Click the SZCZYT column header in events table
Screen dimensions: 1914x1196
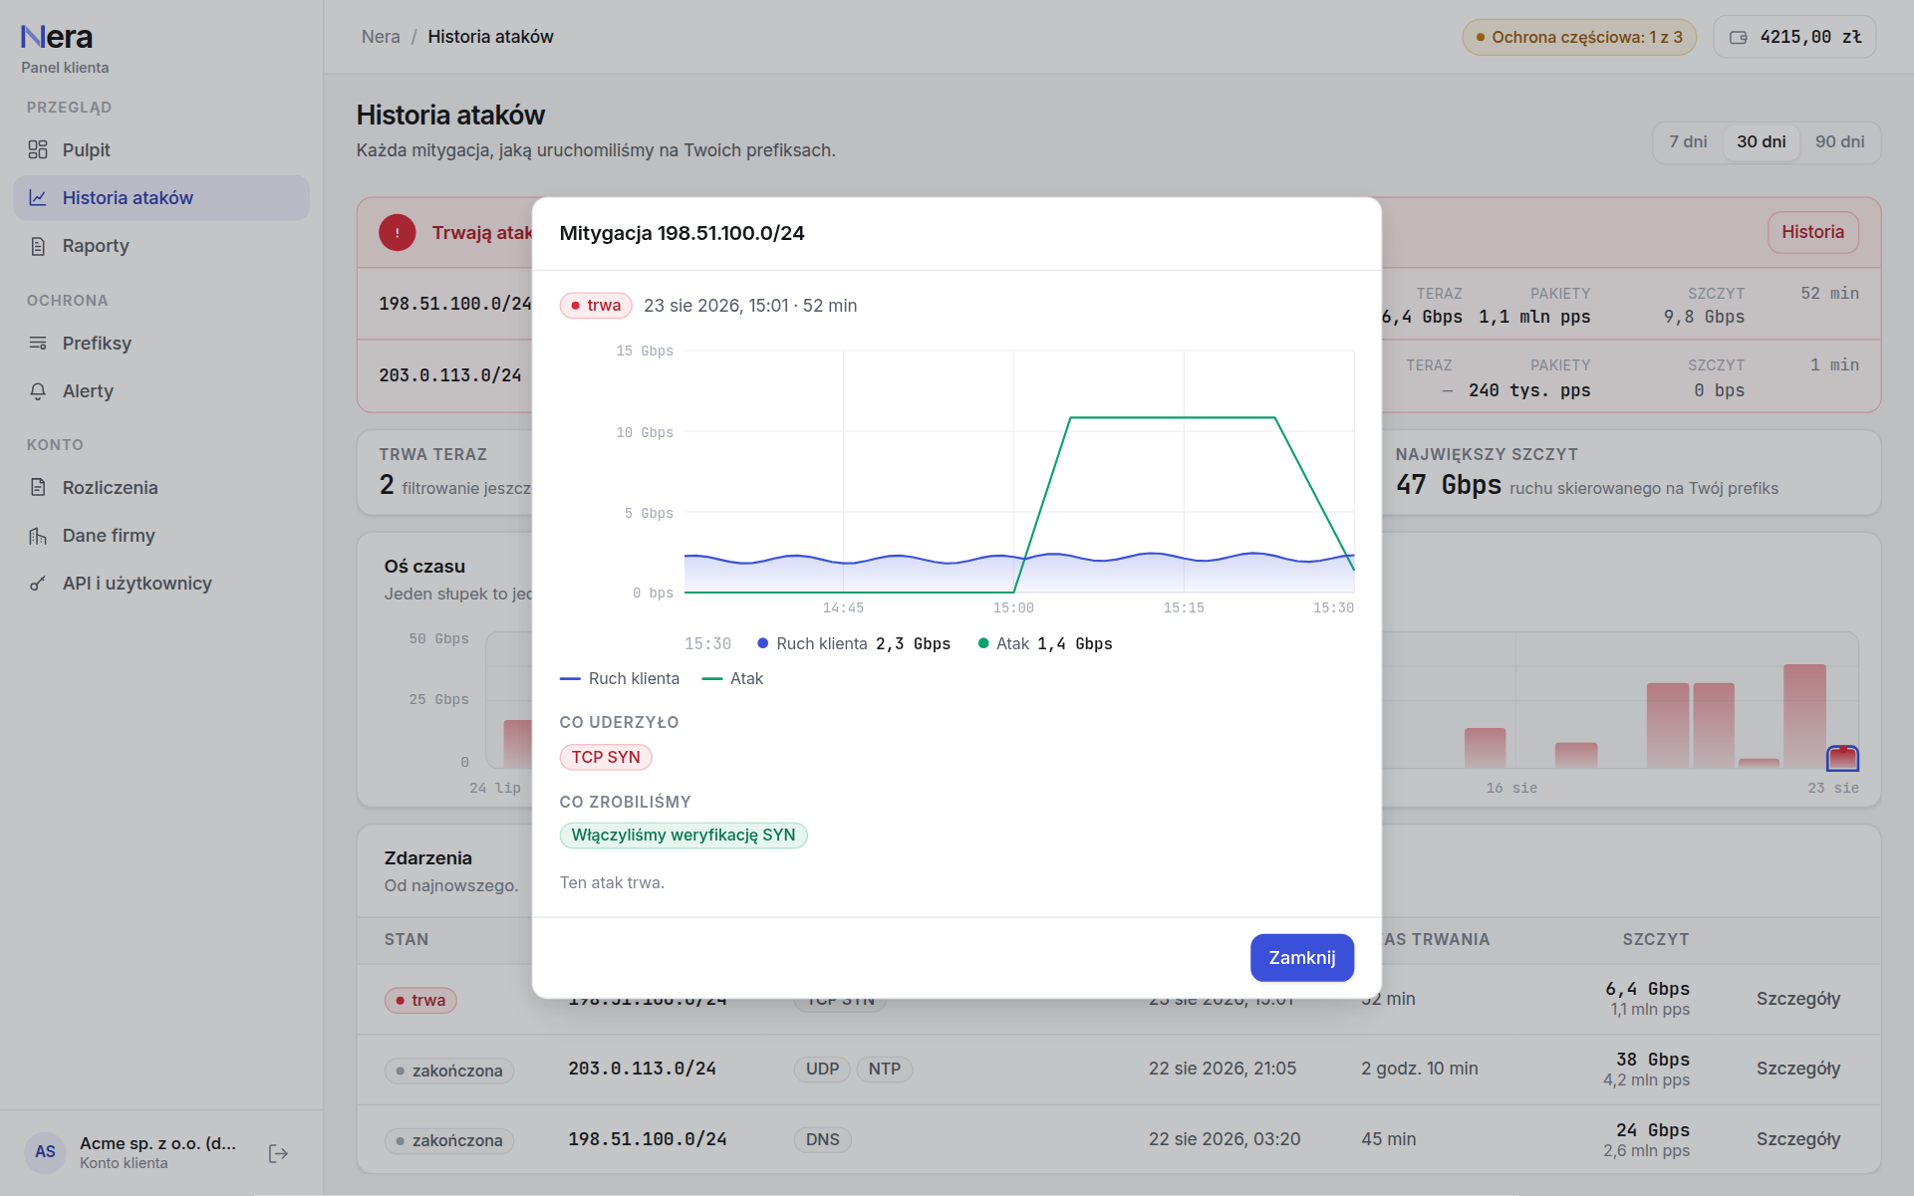(x=1656, y=940)
